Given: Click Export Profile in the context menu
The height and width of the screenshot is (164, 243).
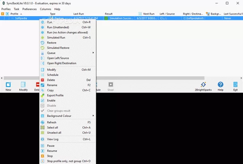Looking at the screenshot, I should 55,95.
